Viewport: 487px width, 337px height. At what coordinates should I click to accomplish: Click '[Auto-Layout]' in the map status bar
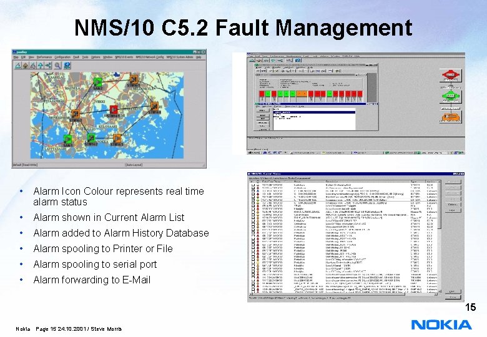click(134, 165)
